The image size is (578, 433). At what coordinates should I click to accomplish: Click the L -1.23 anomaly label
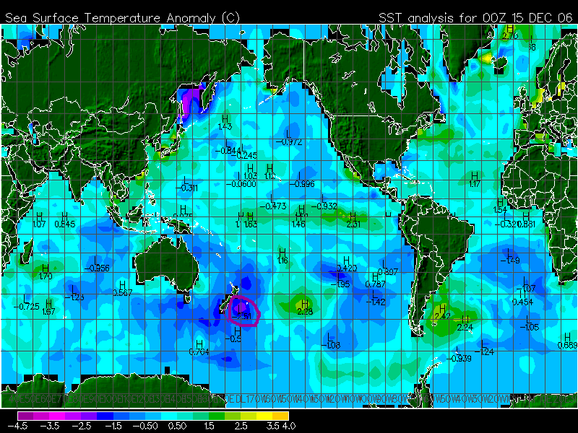click(x=74, y=293)
